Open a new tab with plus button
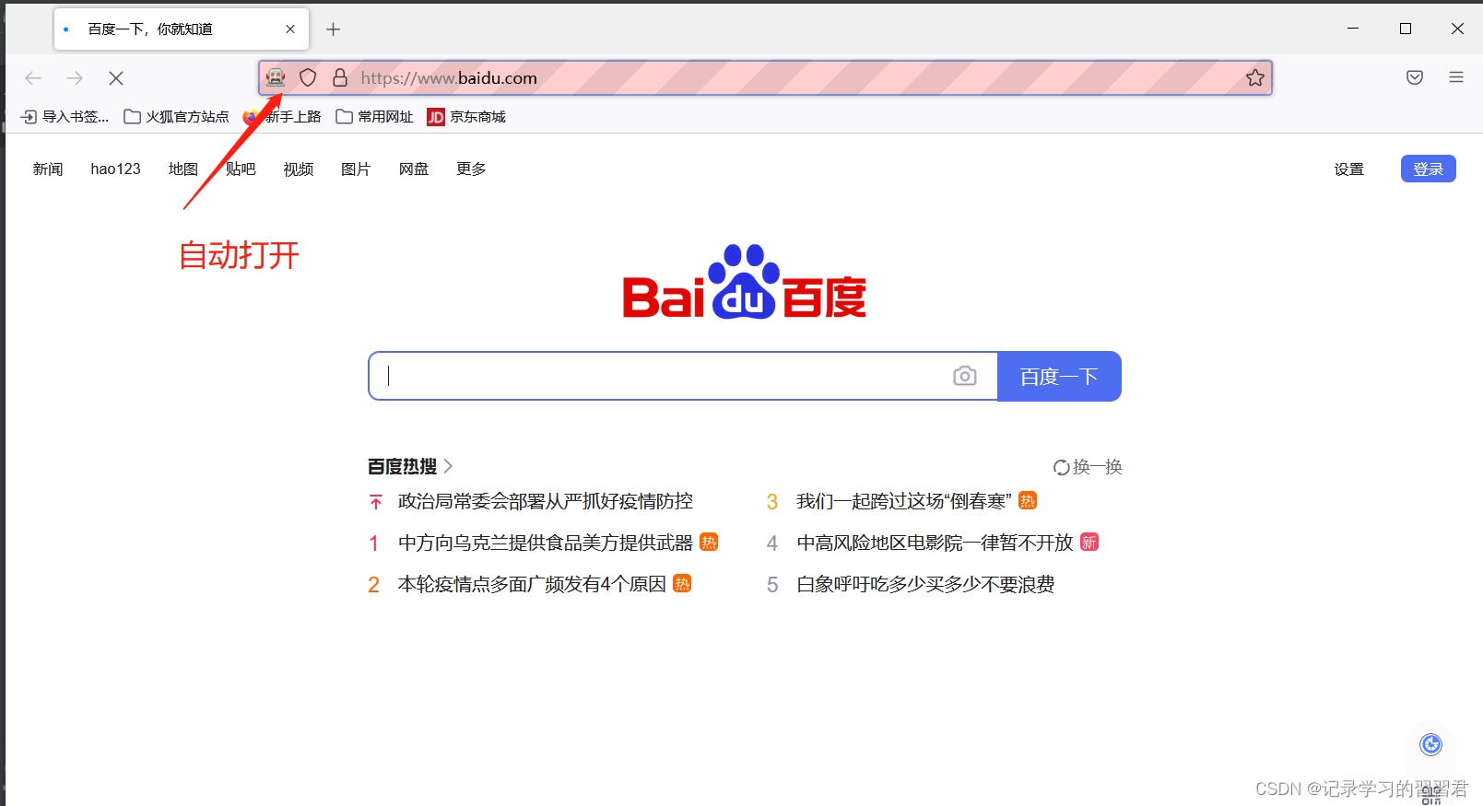This screenshot has width=1483, height=806. click(333, 29)
